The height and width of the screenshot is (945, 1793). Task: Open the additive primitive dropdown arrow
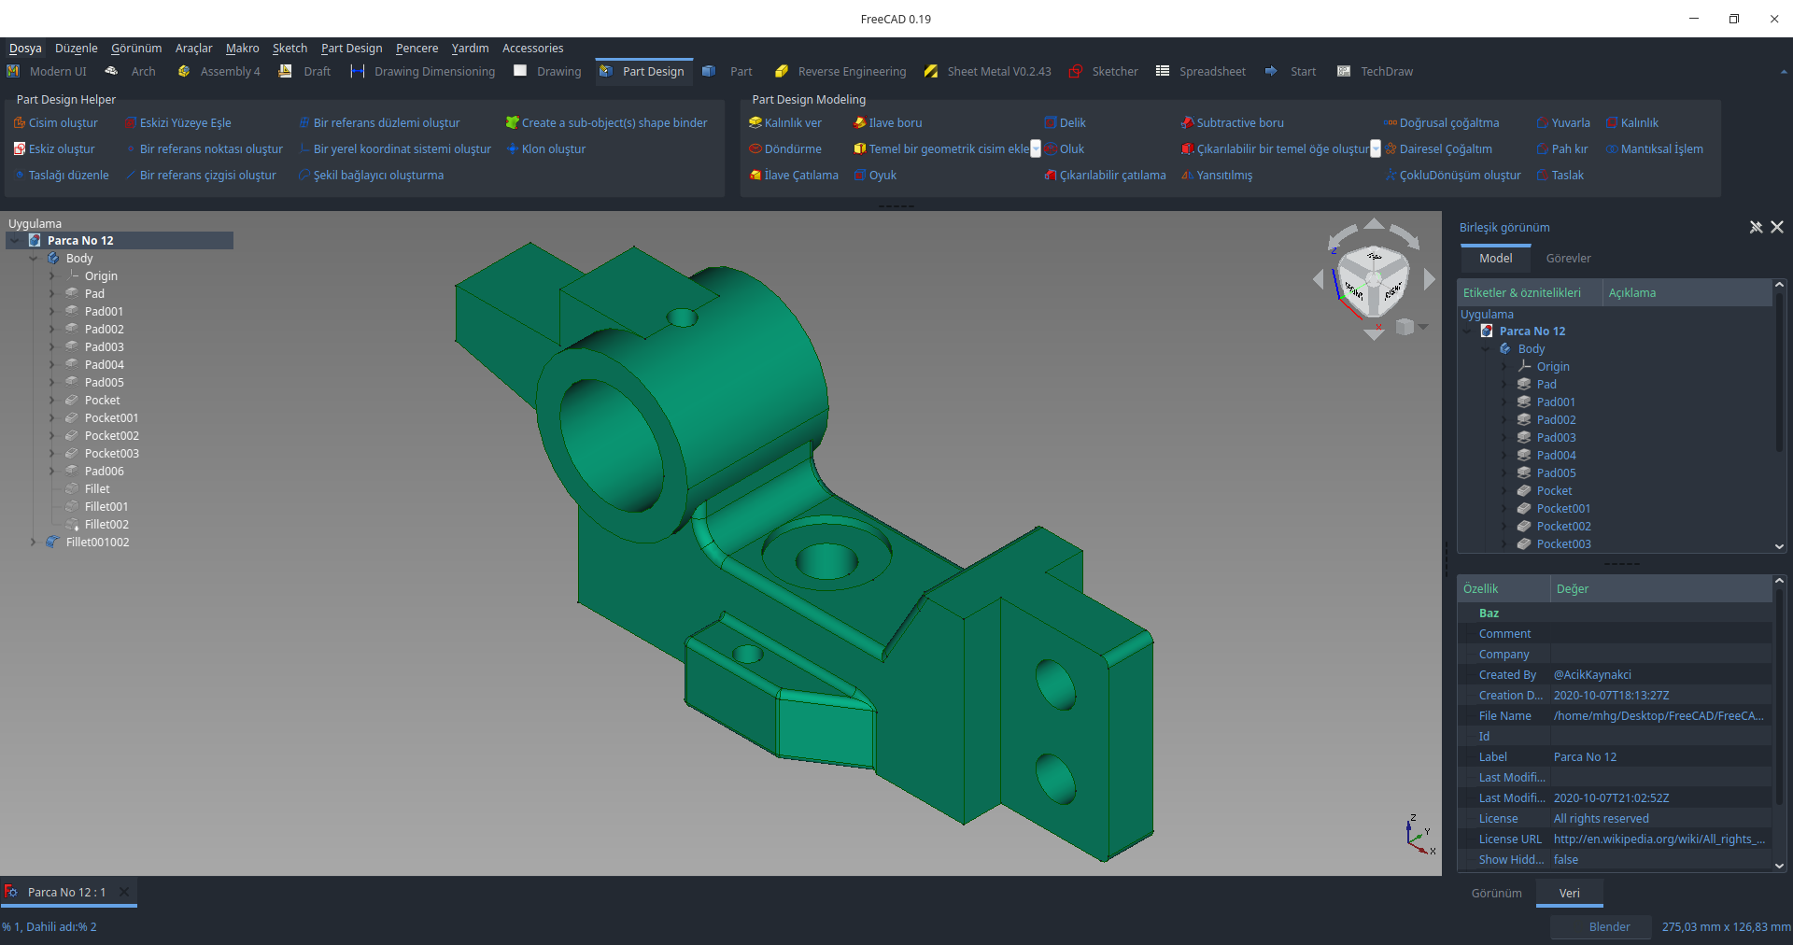click(x=1036, y=149)
